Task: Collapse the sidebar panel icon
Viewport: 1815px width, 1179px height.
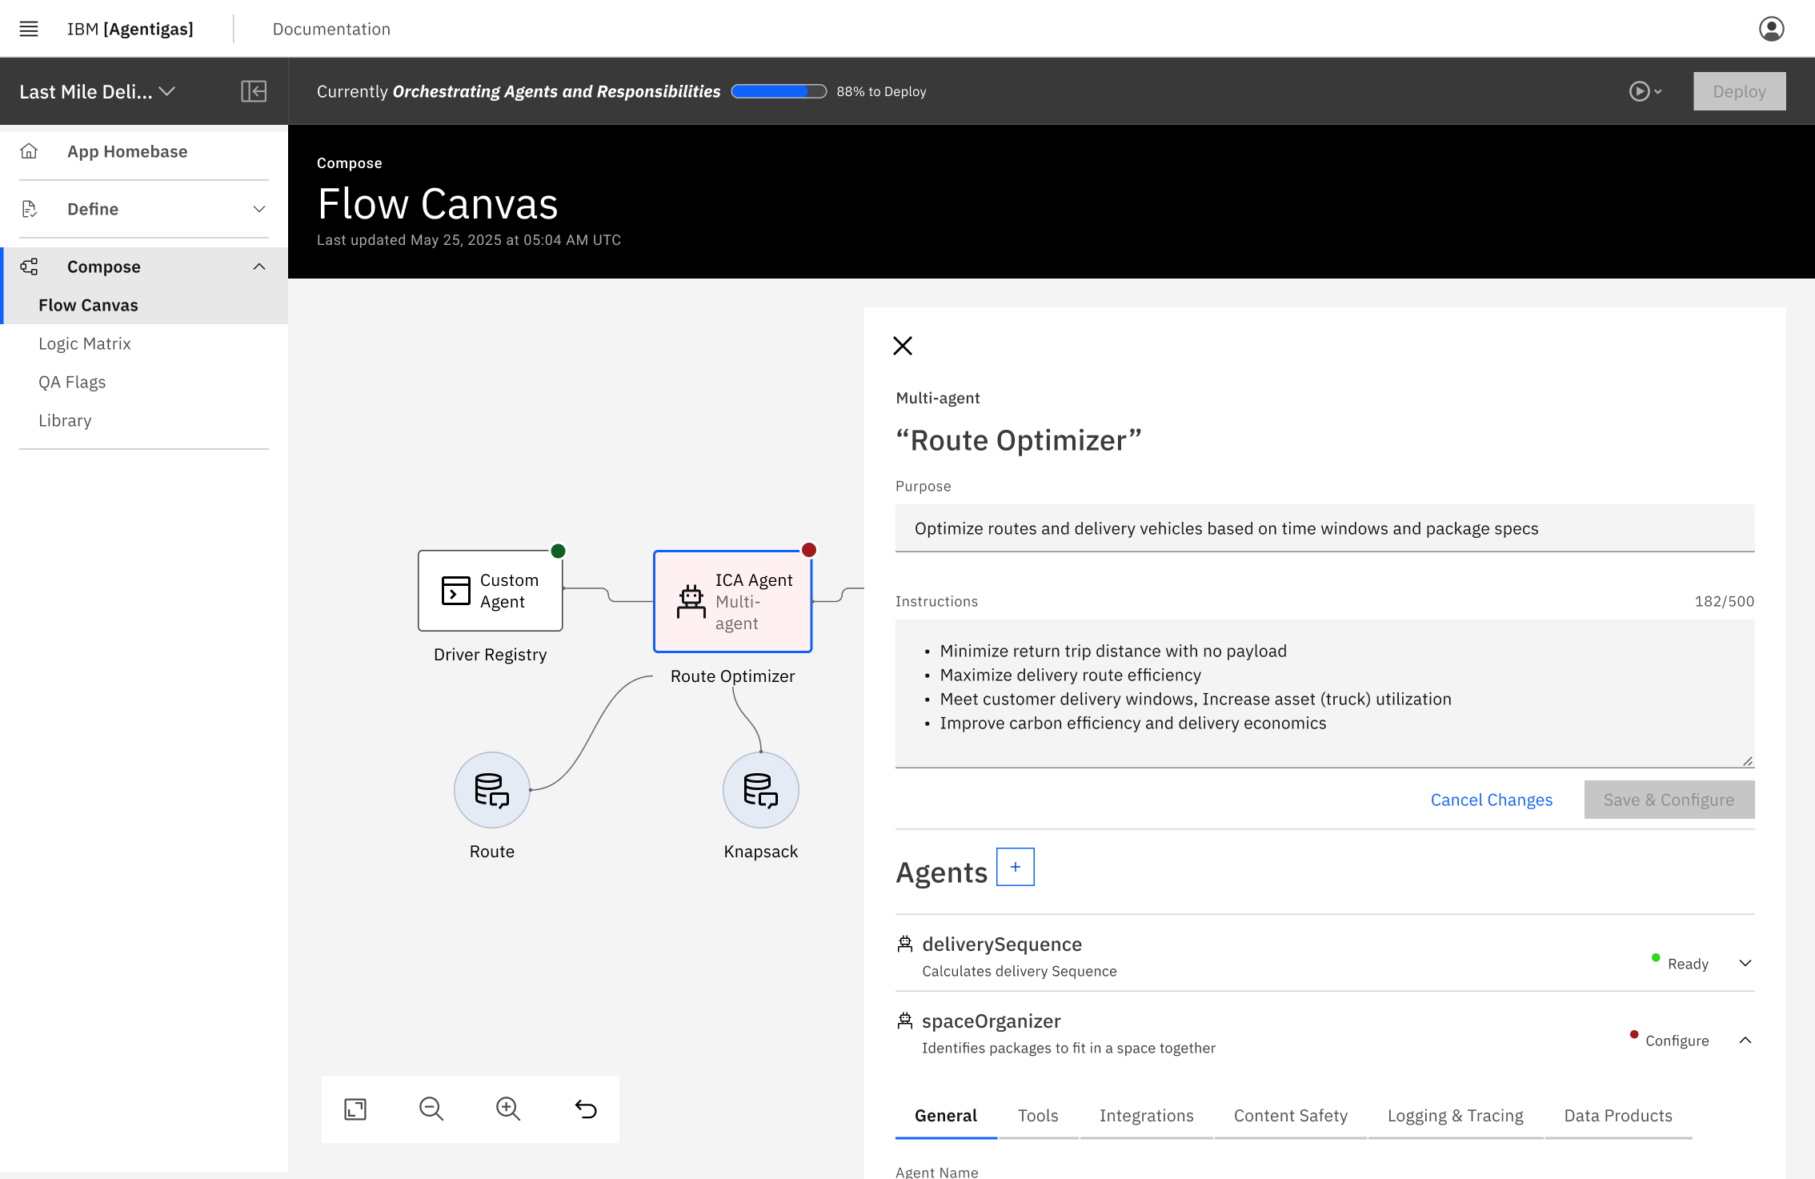Action: (254, 91)
